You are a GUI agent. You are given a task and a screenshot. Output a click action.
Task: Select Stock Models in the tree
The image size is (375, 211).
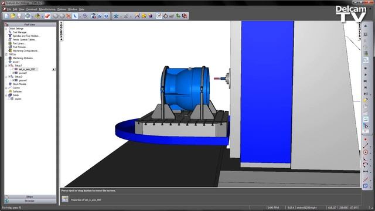19,84
